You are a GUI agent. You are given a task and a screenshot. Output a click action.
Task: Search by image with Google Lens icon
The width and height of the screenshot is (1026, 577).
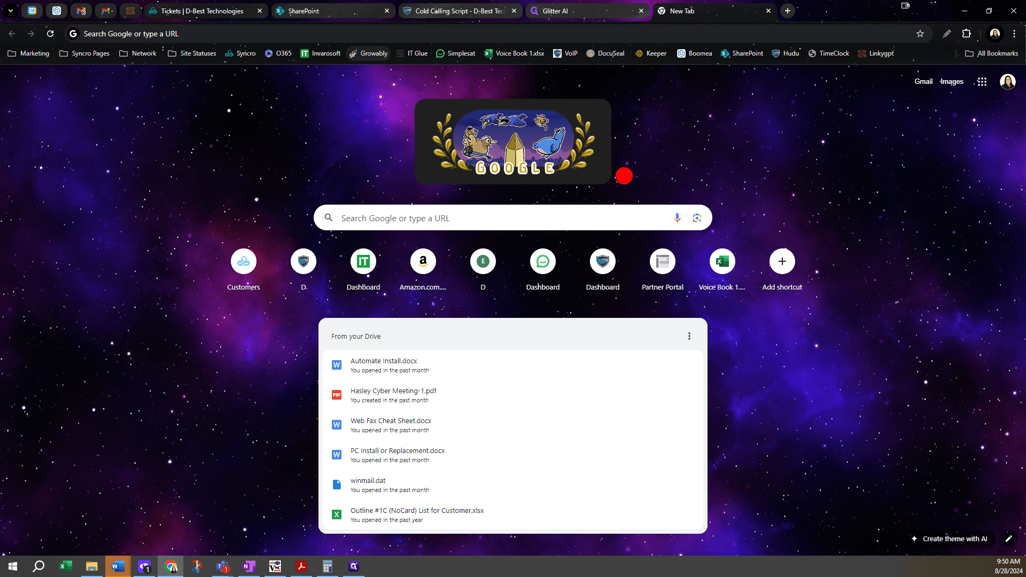[x=697, y=218]
